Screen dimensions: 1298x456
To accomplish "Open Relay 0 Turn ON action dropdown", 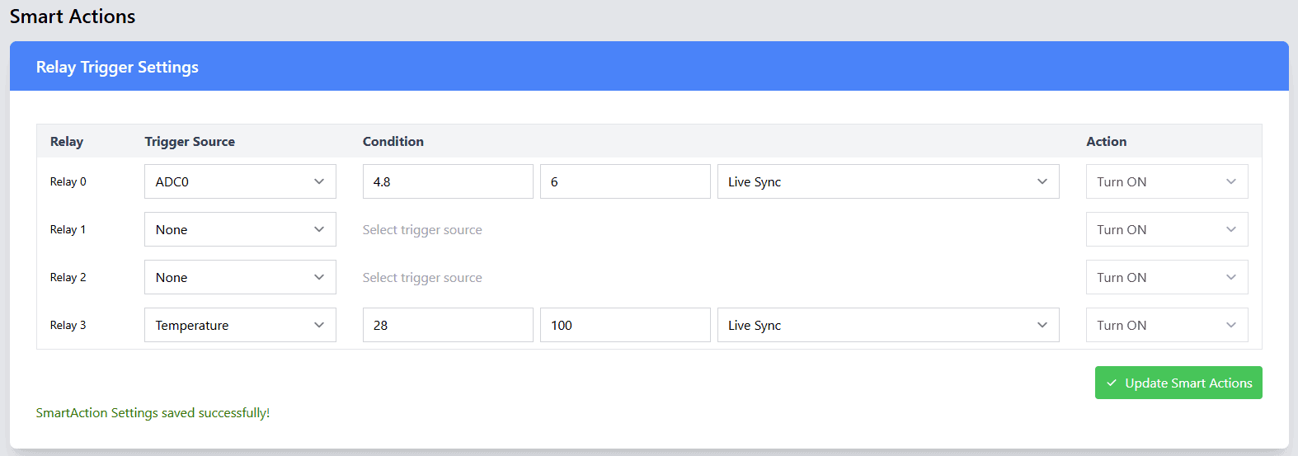I will click(x=1166, y=181).
